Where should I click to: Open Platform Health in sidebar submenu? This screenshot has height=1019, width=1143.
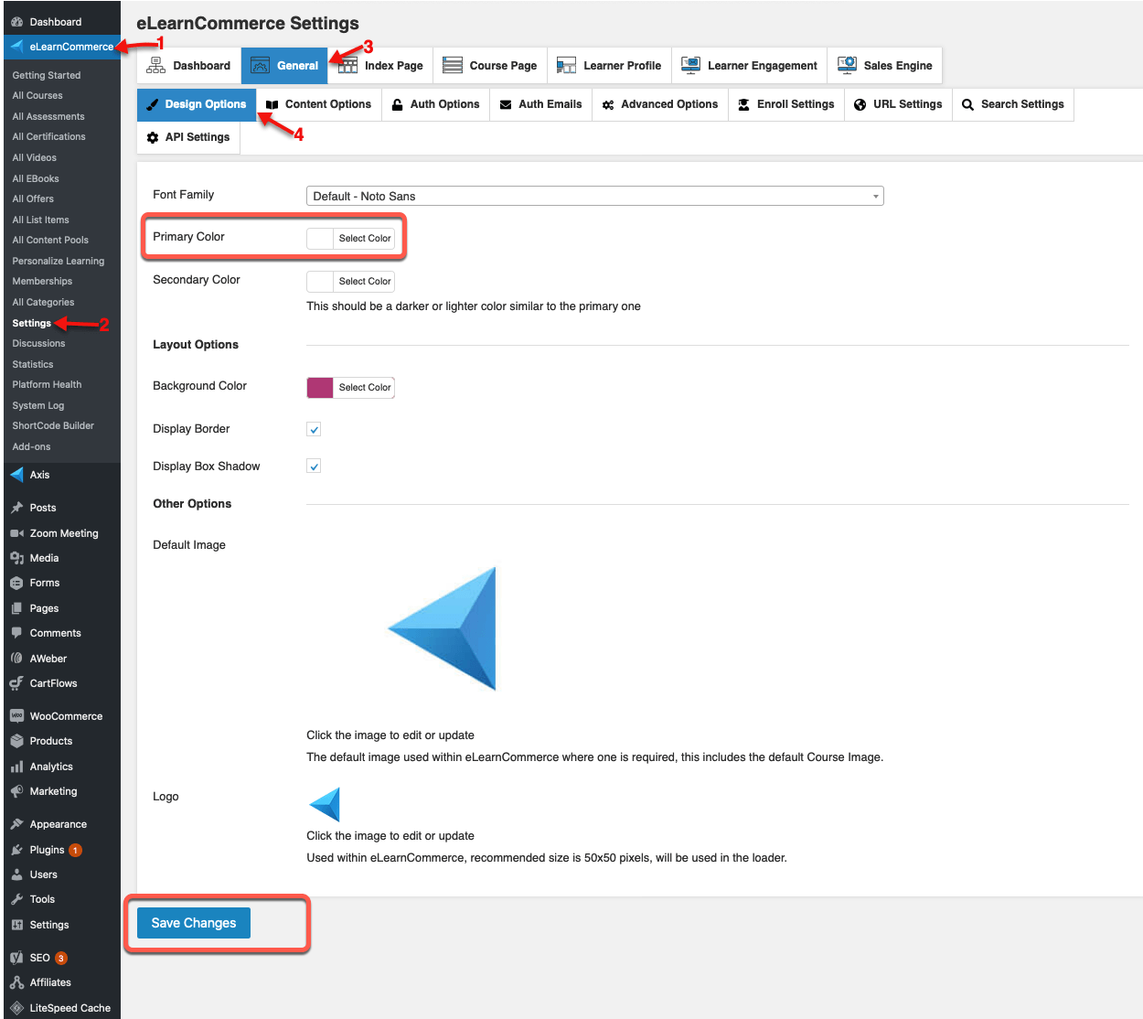pyautogui.click(x=47, y=384)
